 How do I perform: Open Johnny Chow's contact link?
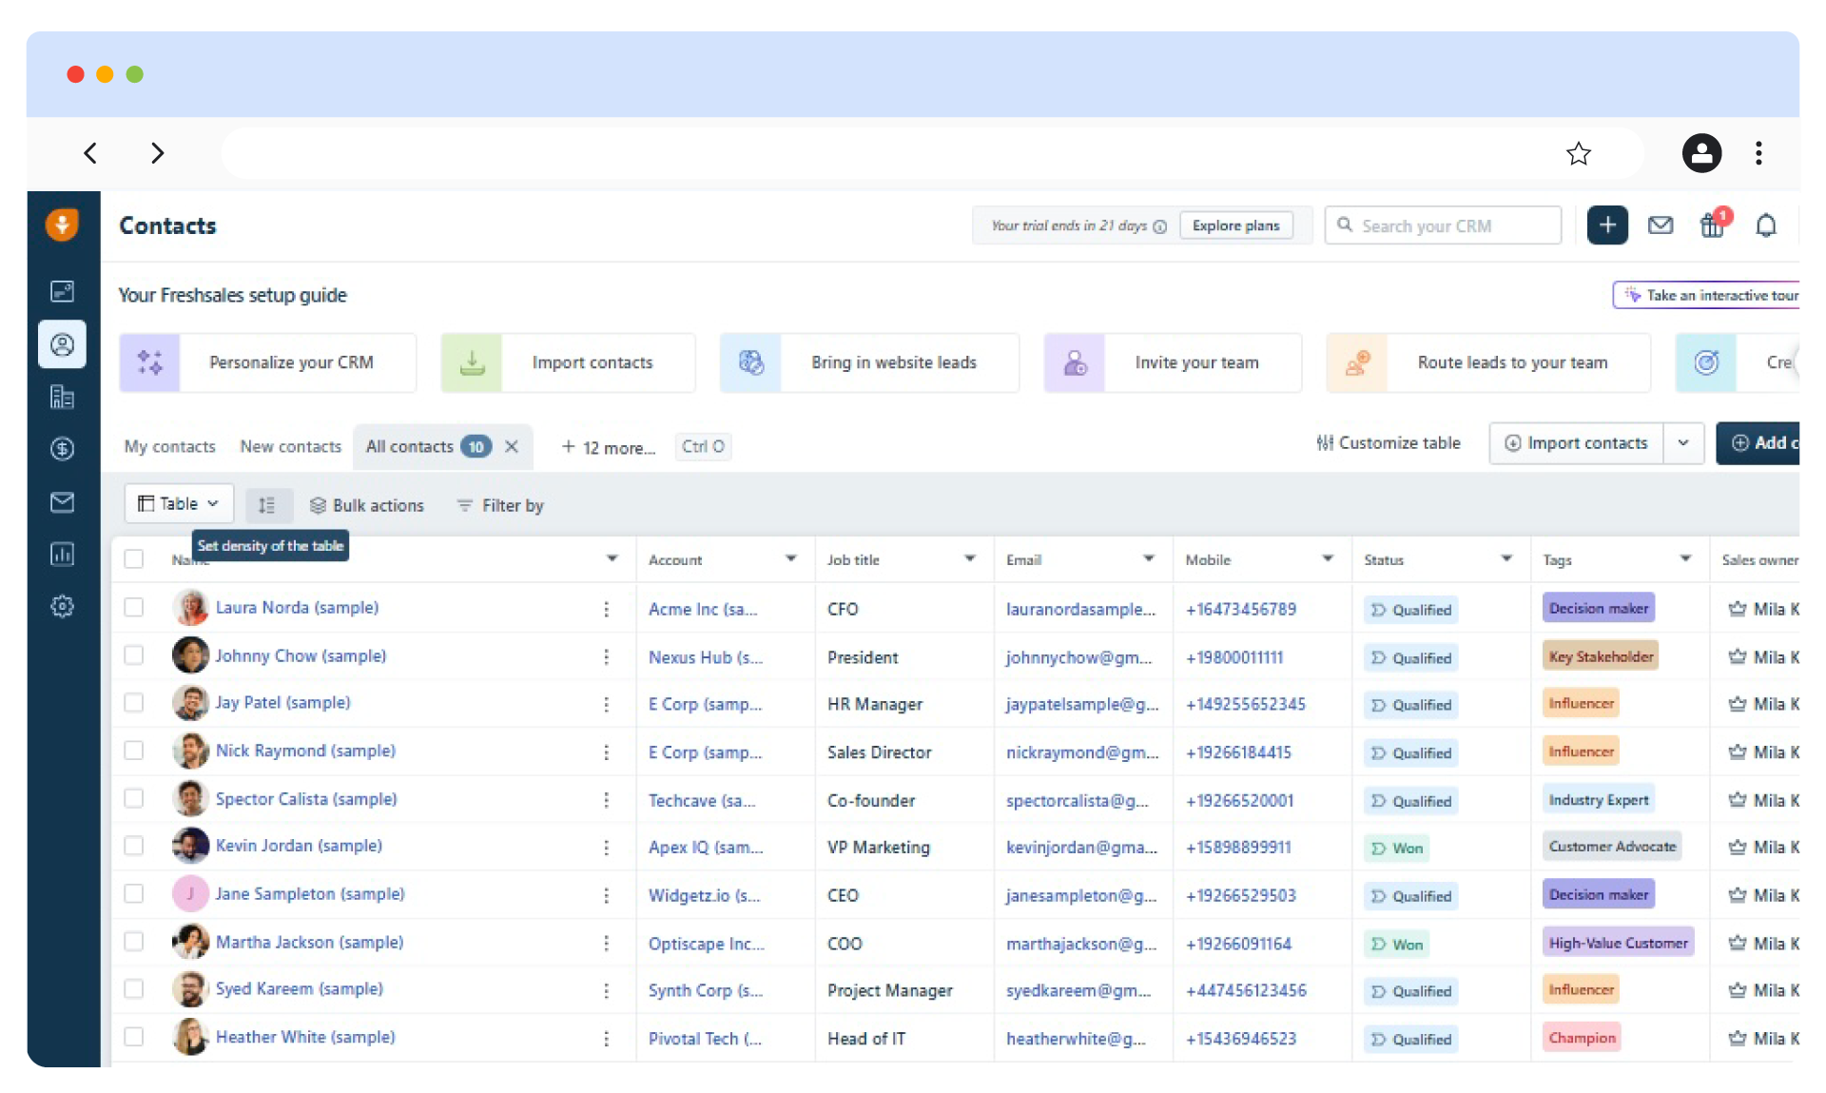coord(301,655)
